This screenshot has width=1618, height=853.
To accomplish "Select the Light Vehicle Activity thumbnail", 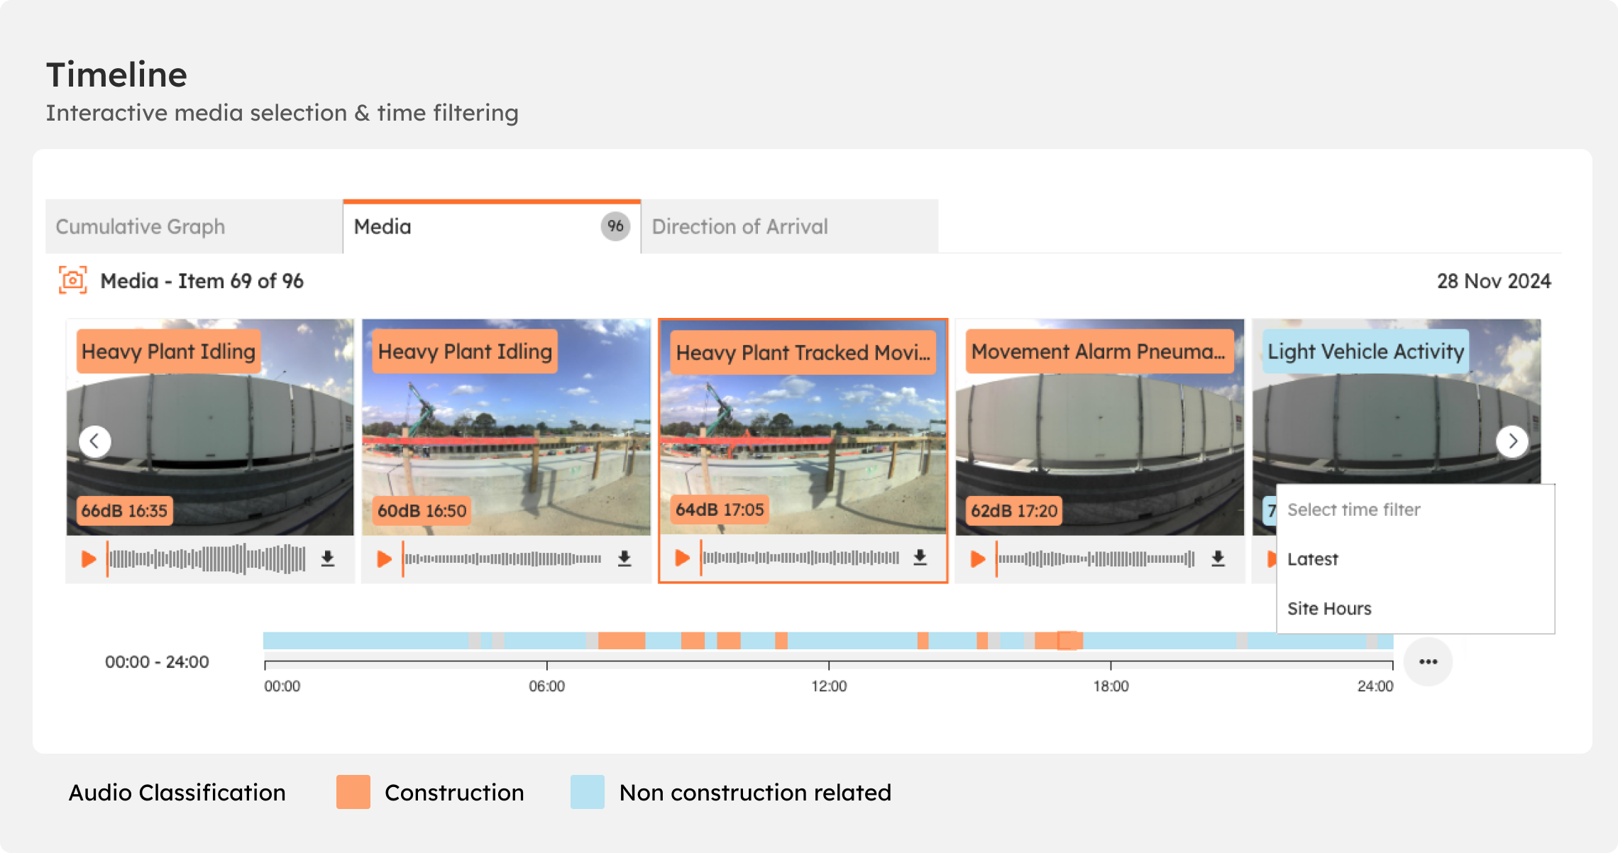I will (x=1396, y=401).
